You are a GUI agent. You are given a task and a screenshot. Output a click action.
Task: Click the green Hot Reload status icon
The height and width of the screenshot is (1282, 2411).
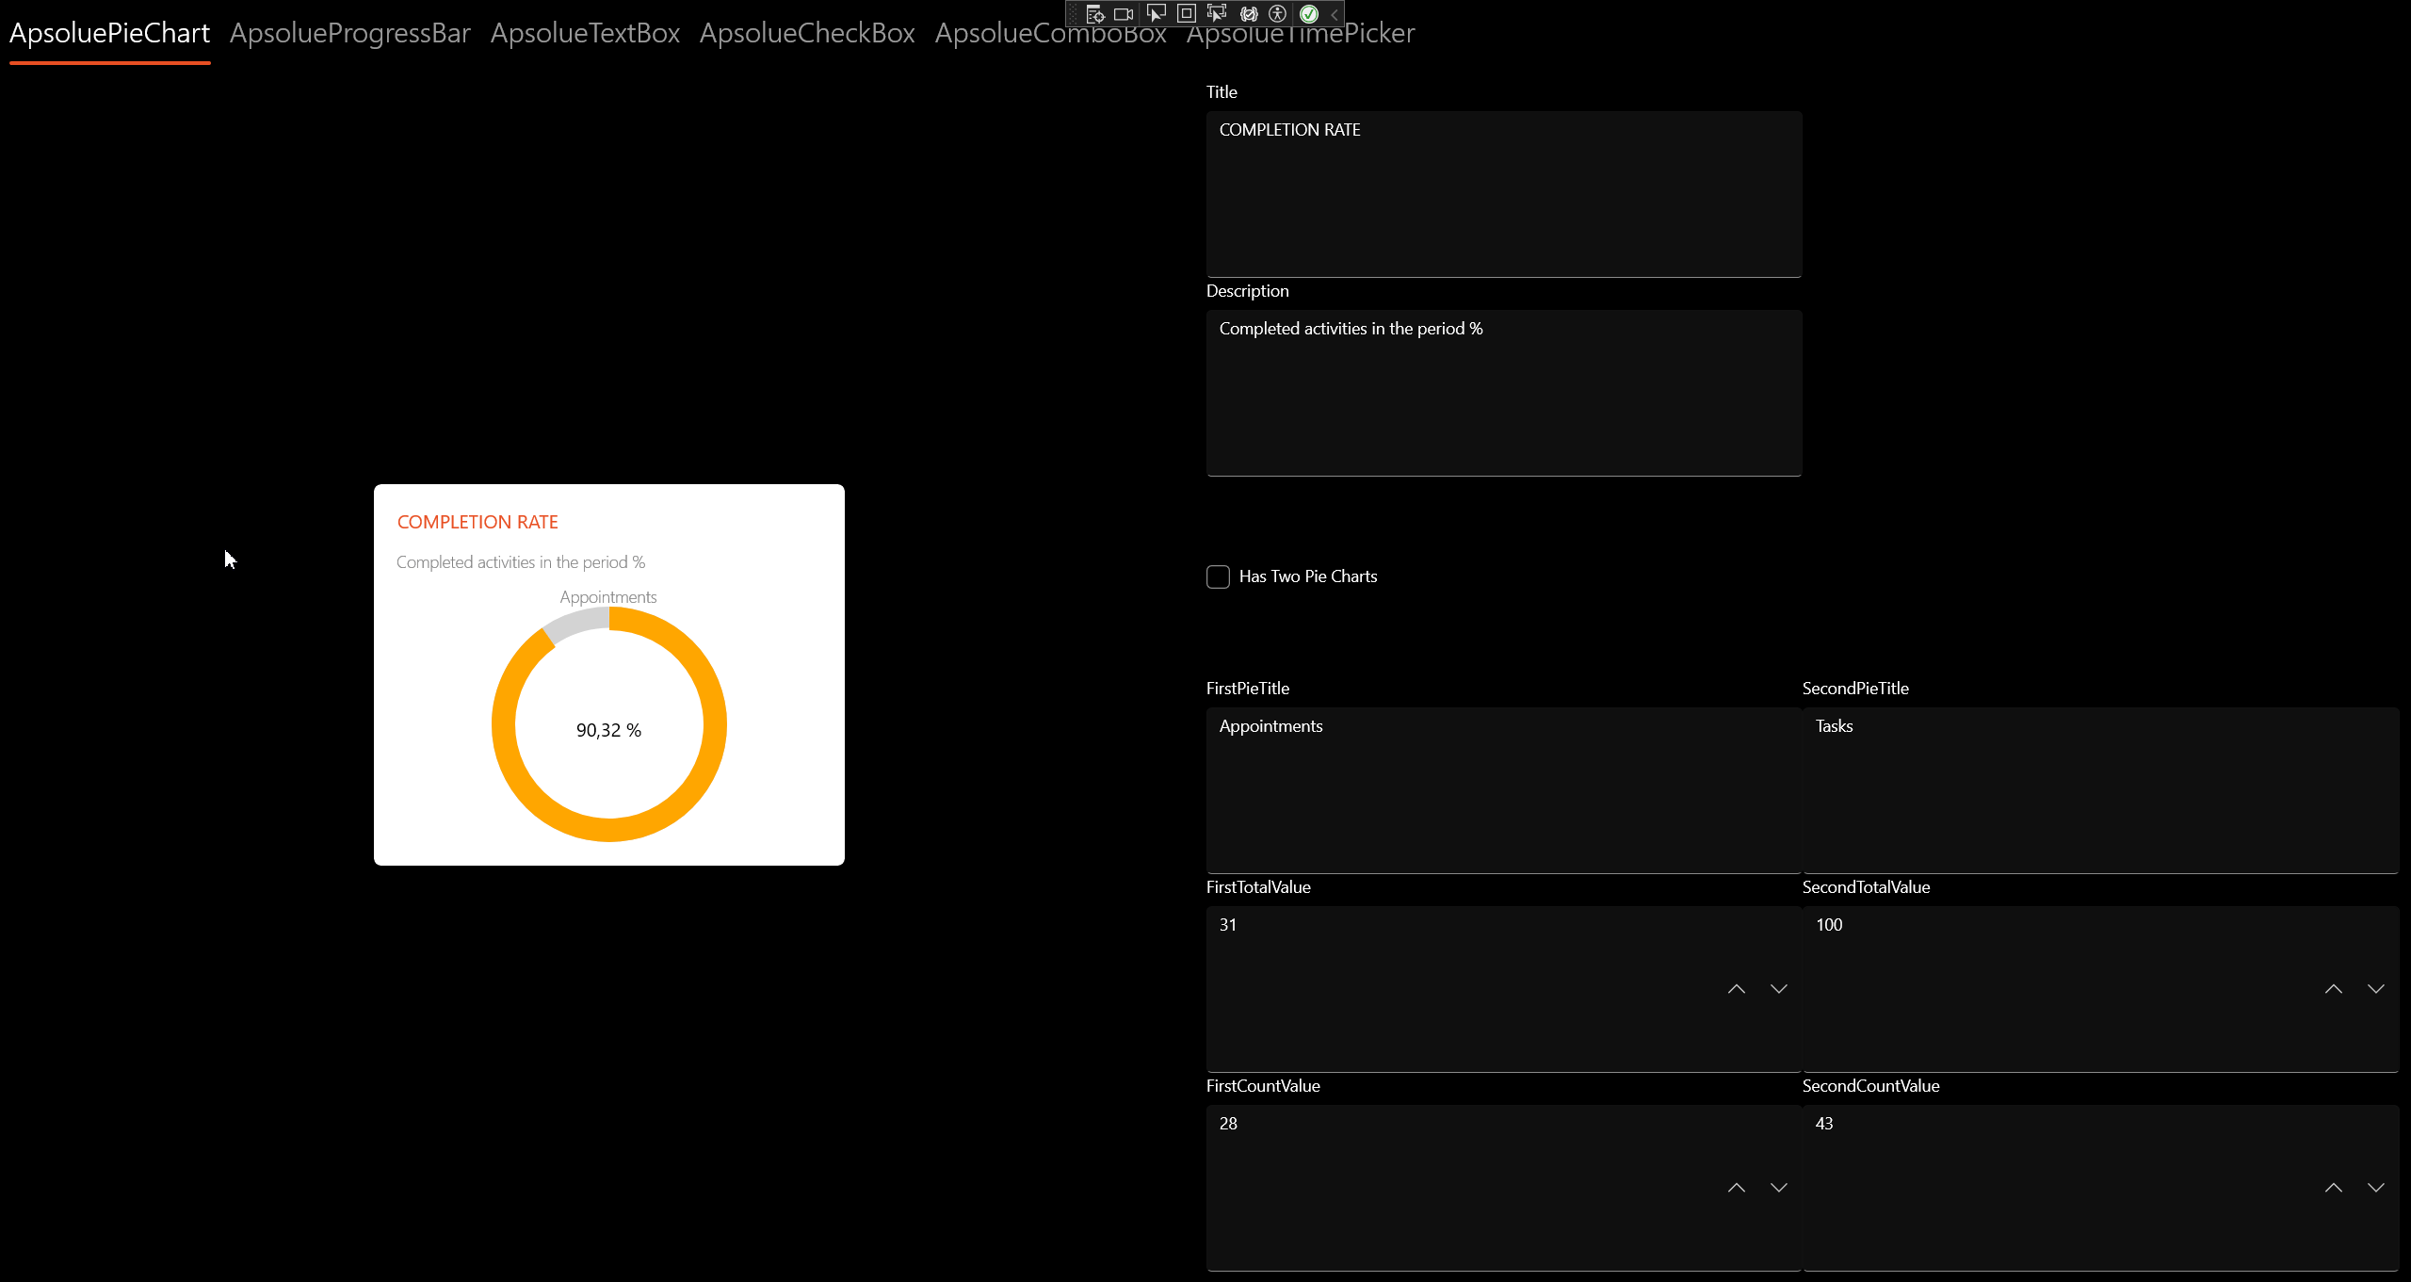point(1311,14)
